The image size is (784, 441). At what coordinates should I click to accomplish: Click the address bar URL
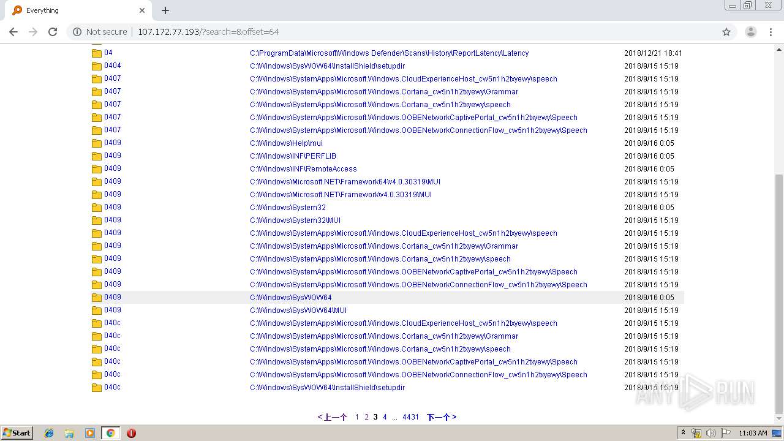pyautogui.click(x=208, y=32)
